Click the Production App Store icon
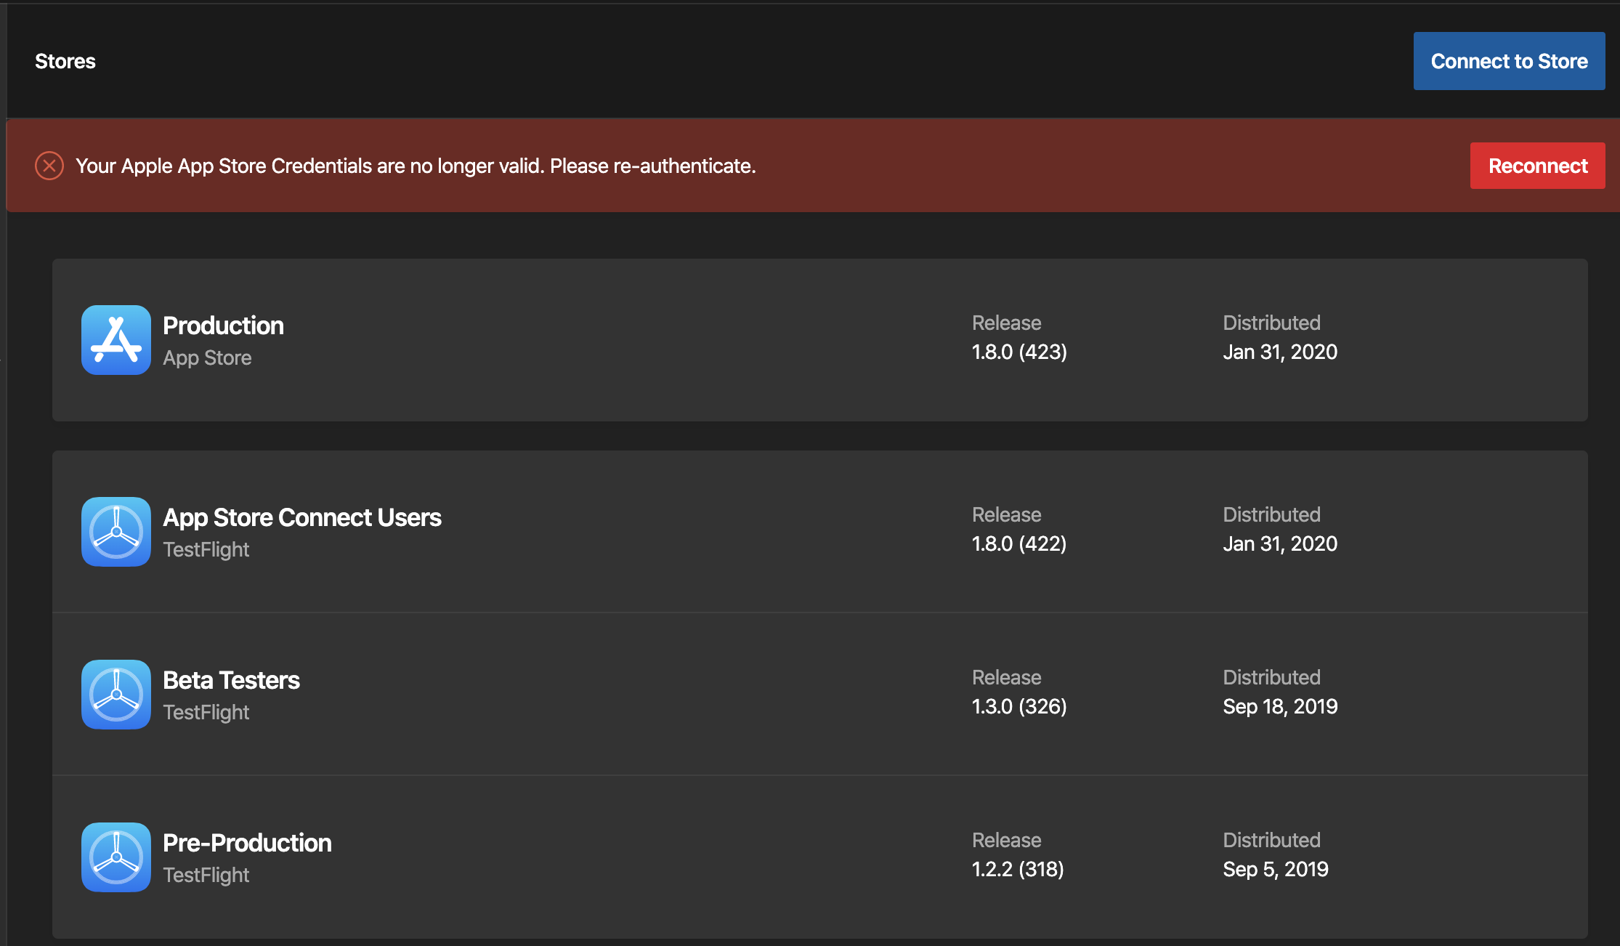The image size is (1620, 946). (x=116, y=340)
